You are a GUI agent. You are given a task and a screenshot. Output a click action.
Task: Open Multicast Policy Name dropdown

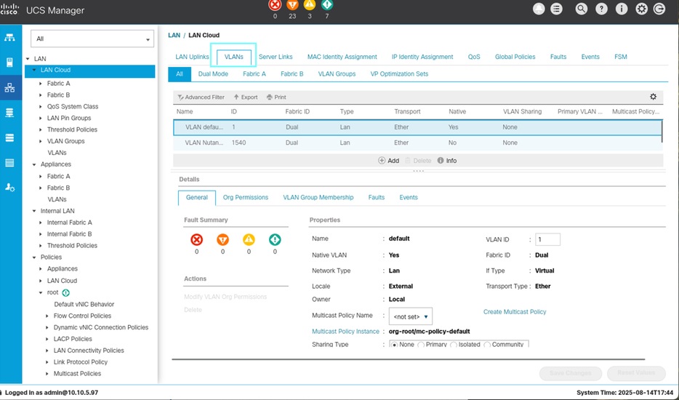coord(411,317)
